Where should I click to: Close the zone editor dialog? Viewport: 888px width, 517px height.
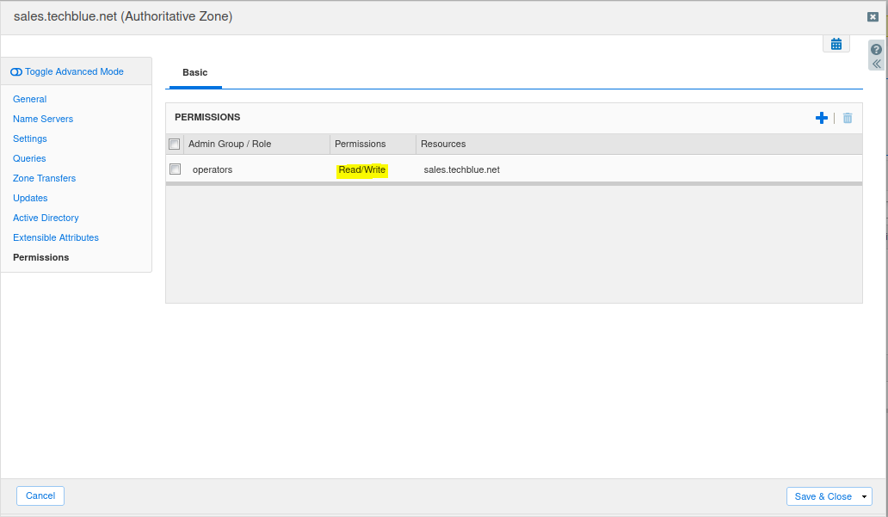pyautogui.click(x=873, y=16)
